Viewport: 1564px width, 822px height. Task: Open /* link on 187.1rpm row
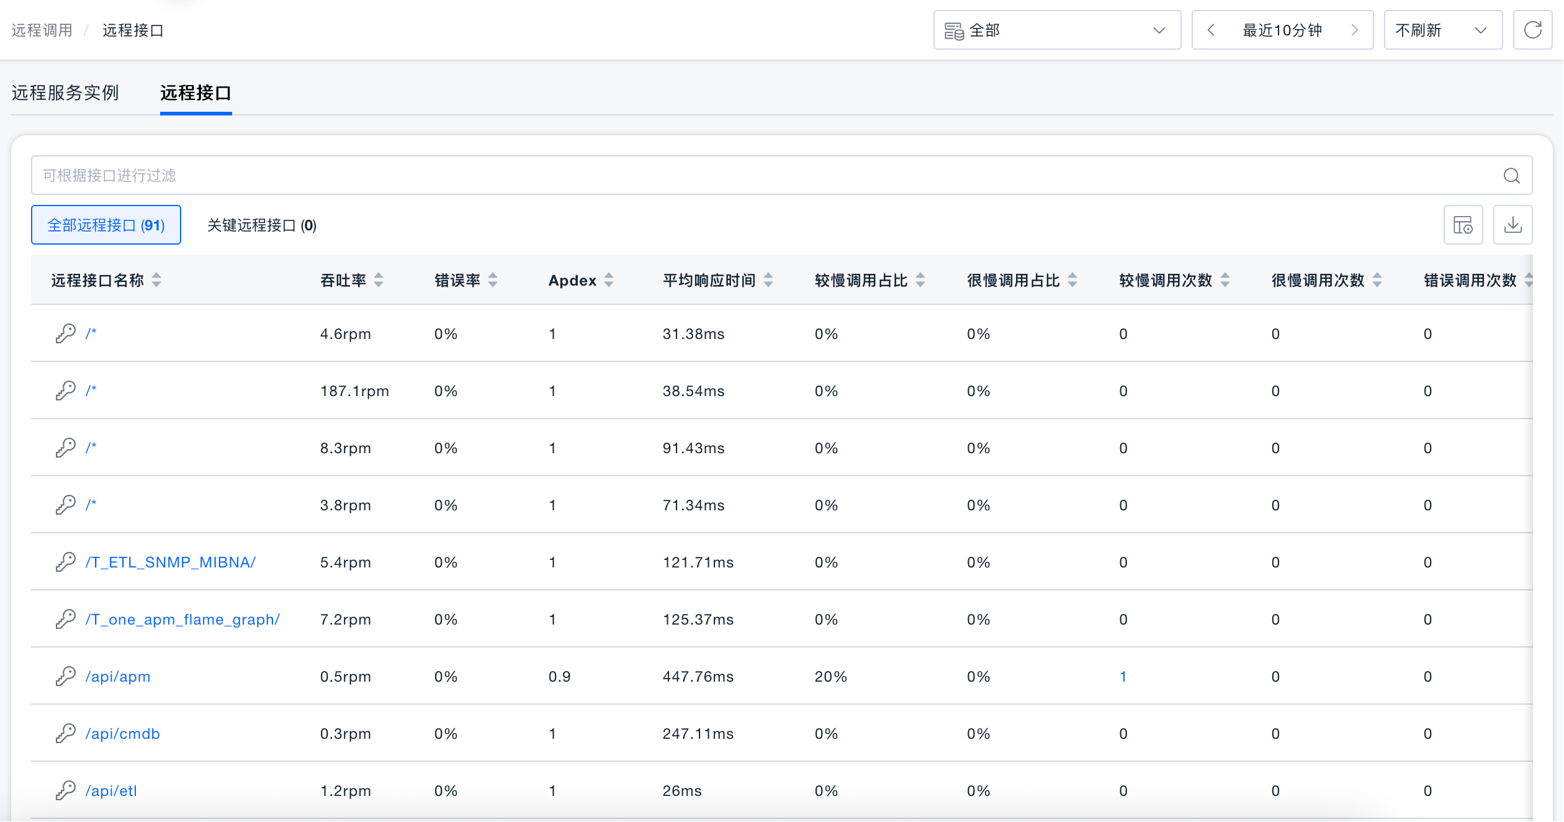tap(91, 391)
